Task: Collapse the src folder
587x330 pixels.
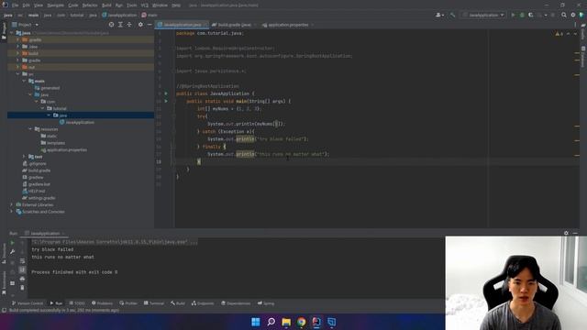Action: coord(17,74)
